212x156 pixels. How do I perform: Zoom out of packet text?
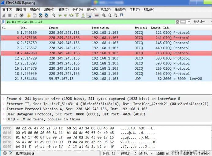pos(110,15)
